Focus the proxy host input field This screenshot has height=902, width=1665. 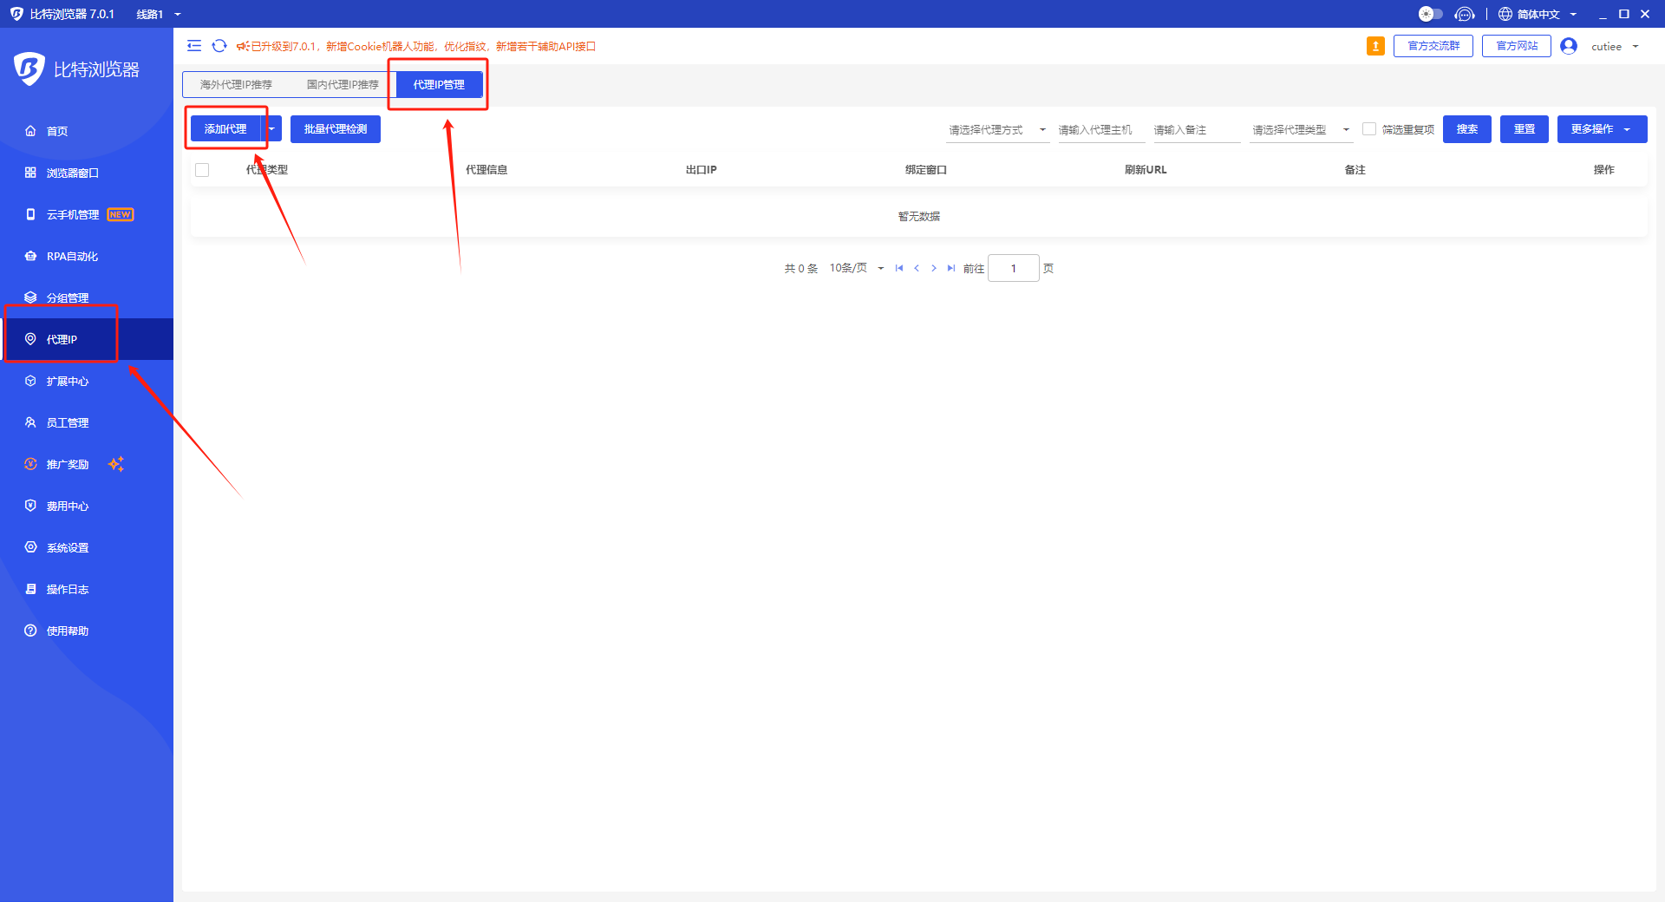point(1101,129)
